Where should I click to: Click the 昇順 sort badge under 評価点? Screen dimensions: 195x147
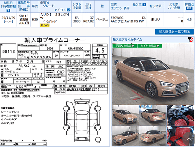[x=189, y=8]
